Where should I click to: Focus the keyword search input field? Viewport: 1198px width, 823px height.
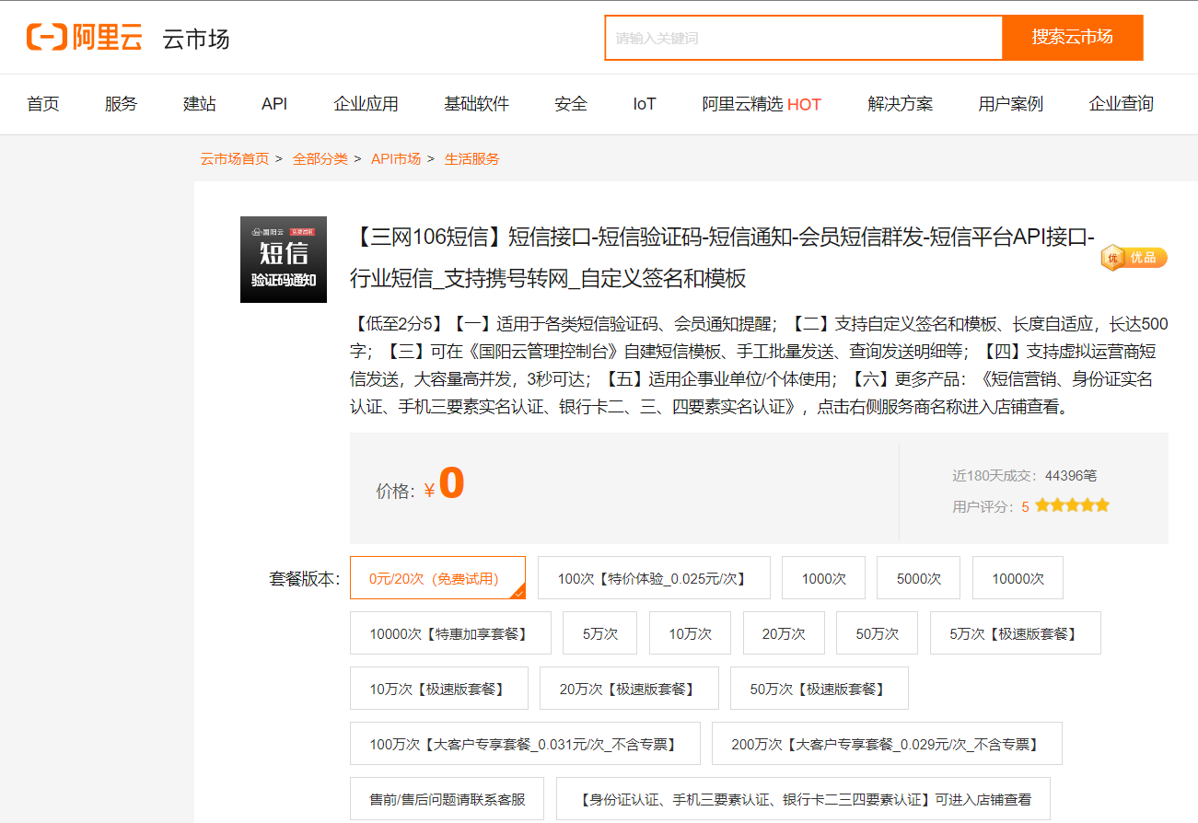[804, 38]
